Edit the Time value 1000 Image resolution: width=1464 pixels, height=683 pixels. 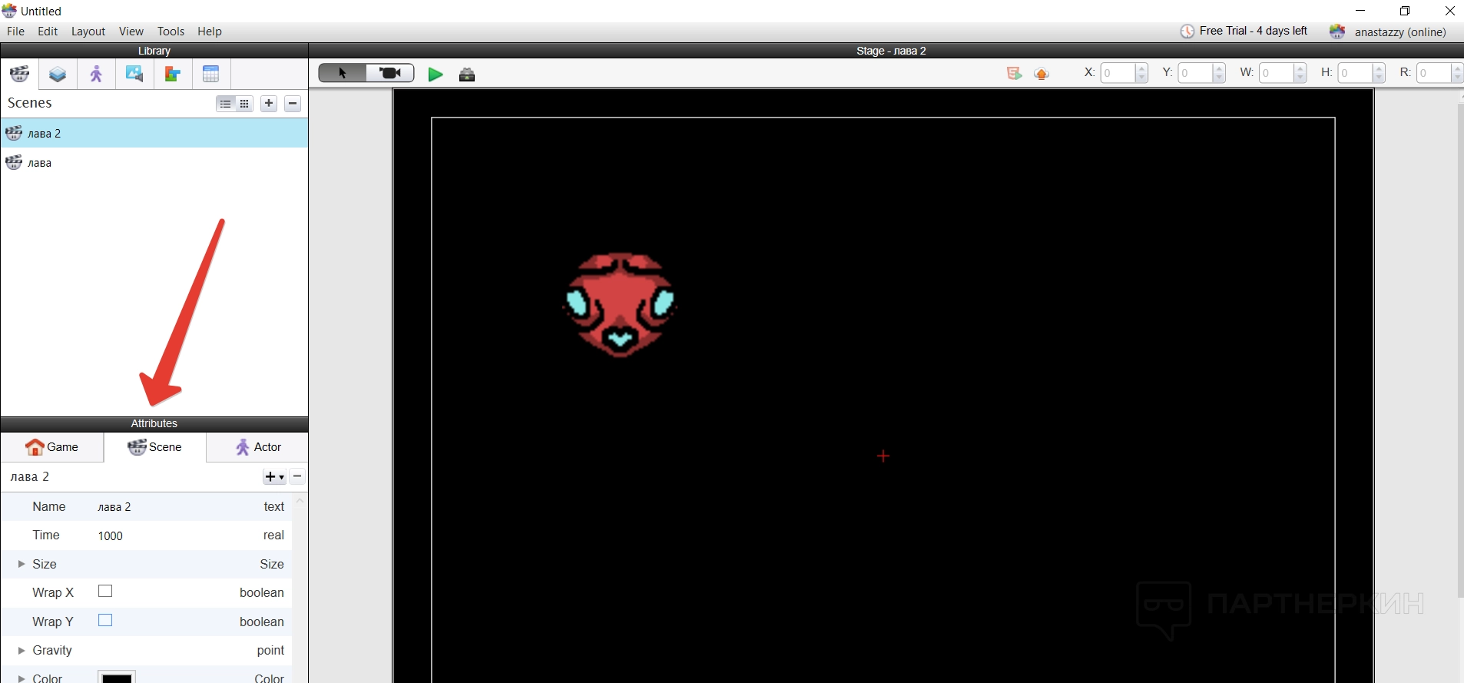click(x=111, y=535)
